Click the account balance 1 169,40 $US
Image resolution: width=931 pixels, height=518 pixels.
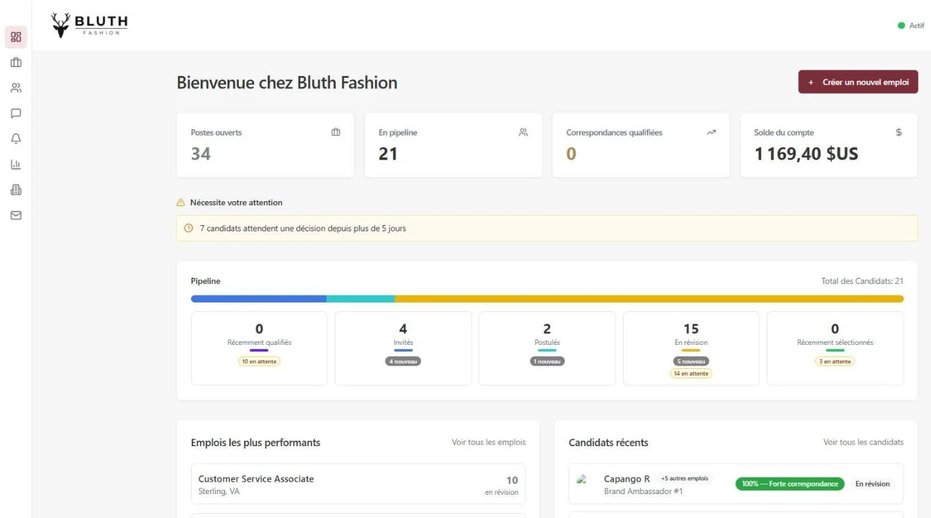pyautogui.click(x=806, y=154)
